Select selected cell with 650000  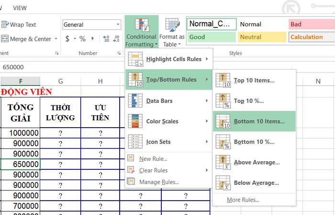pyautogui.click(x=21, y=164)
